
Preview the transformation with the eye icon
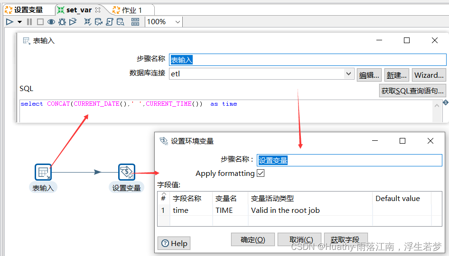[51, 22]
